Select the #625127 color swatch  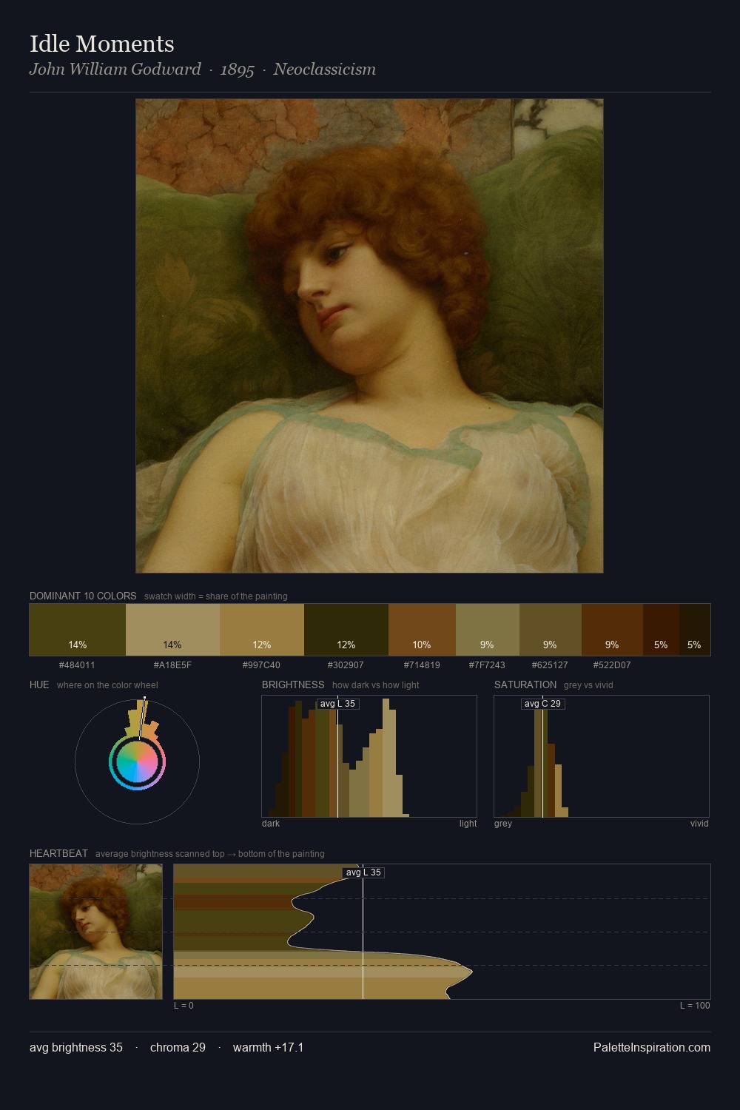click(551, 630)
